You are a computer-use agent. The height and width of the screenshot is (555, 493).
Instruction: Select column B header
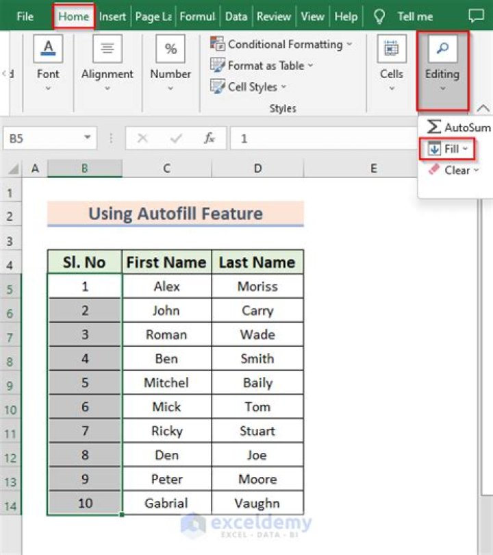(x=84, y=169)
